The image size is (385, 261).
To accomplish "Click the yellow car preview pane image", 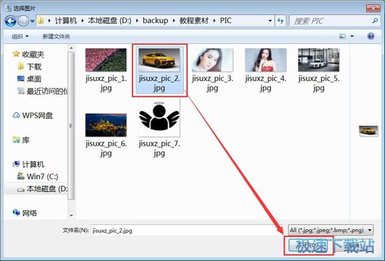I will click(368, 131).
